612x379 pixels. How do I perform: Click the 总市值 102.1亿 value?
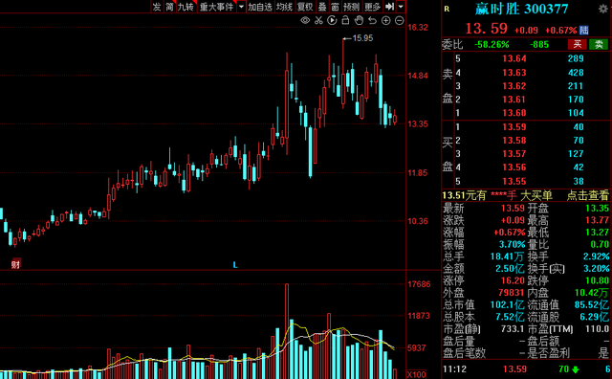508,304
